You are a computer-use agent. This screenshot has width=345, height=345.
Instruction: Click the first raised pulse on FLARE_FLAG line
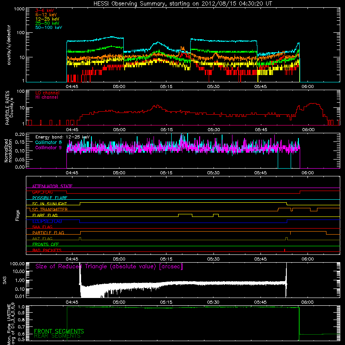pyautogui.click(x=185, y=215)
